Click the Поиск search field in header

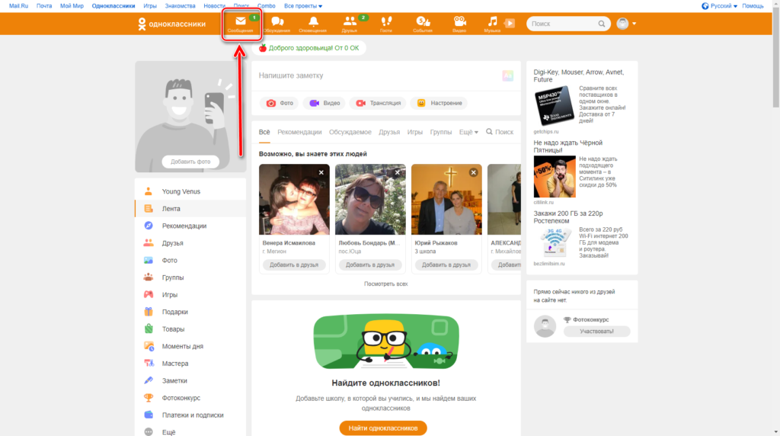click(x=562, y=24)
